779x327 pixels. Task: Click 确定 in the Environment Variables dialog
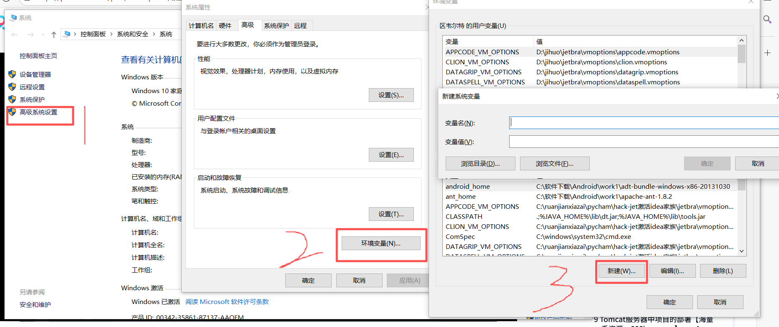coord(670,302)
